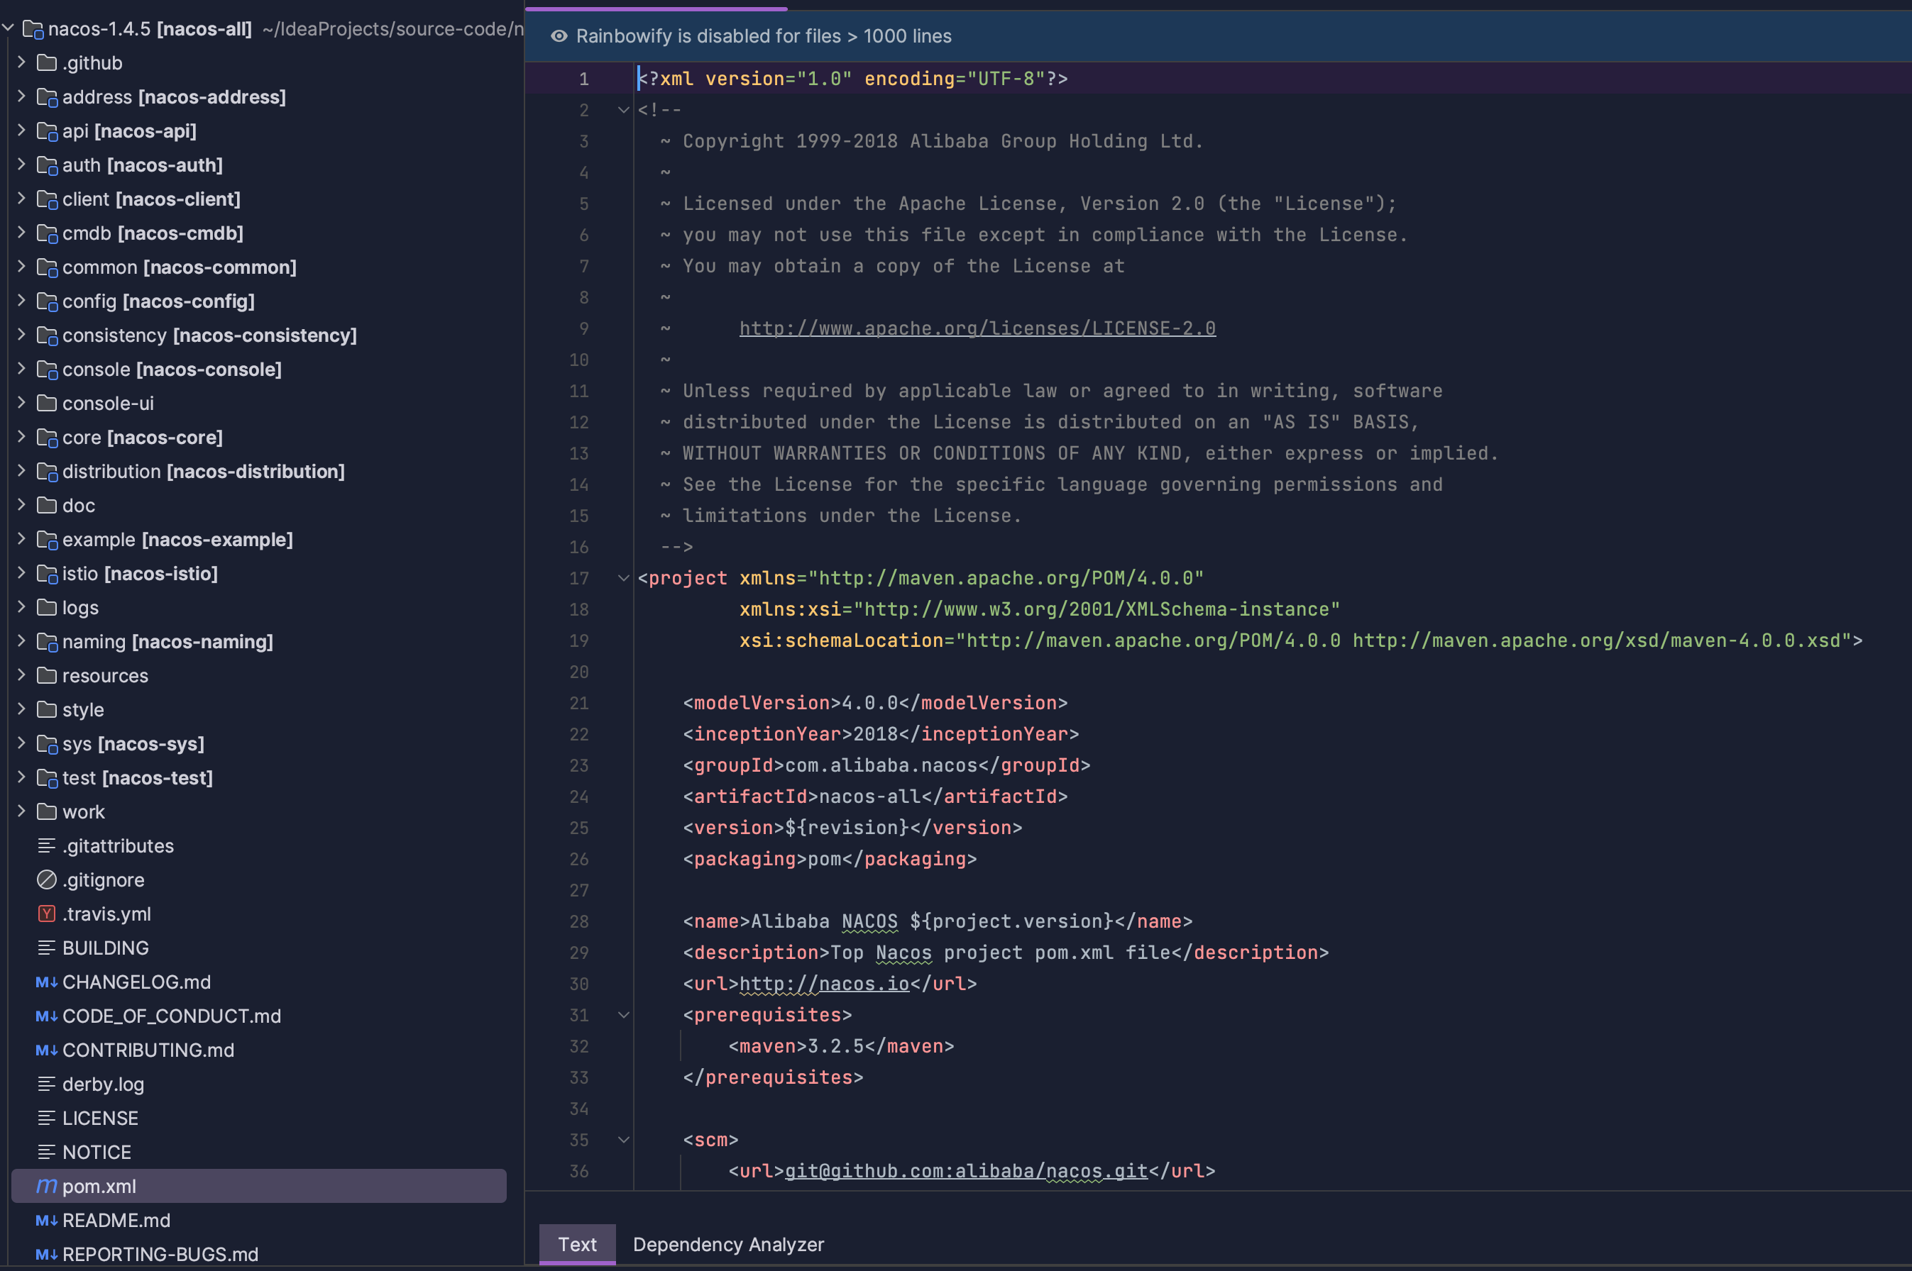Screen dimensions: 1912x1271
Task: Click the Maven icon beside pom.xml
Action: tap(47, 1186)
